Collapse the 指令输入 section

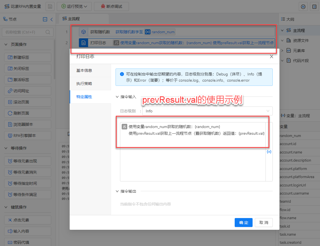[x=117, y=97]
